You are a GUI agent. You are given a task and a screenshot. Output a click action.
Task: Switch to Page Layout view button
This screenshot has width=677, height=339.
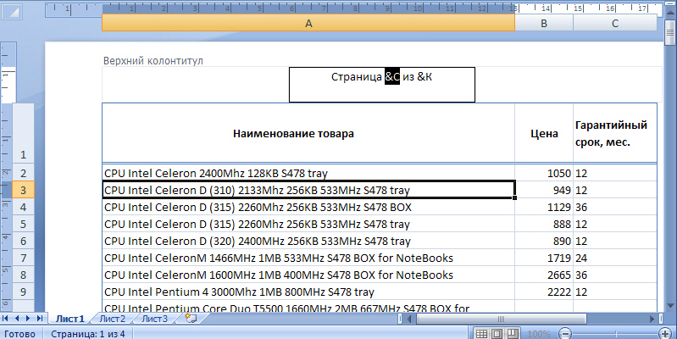click(497, 333)
